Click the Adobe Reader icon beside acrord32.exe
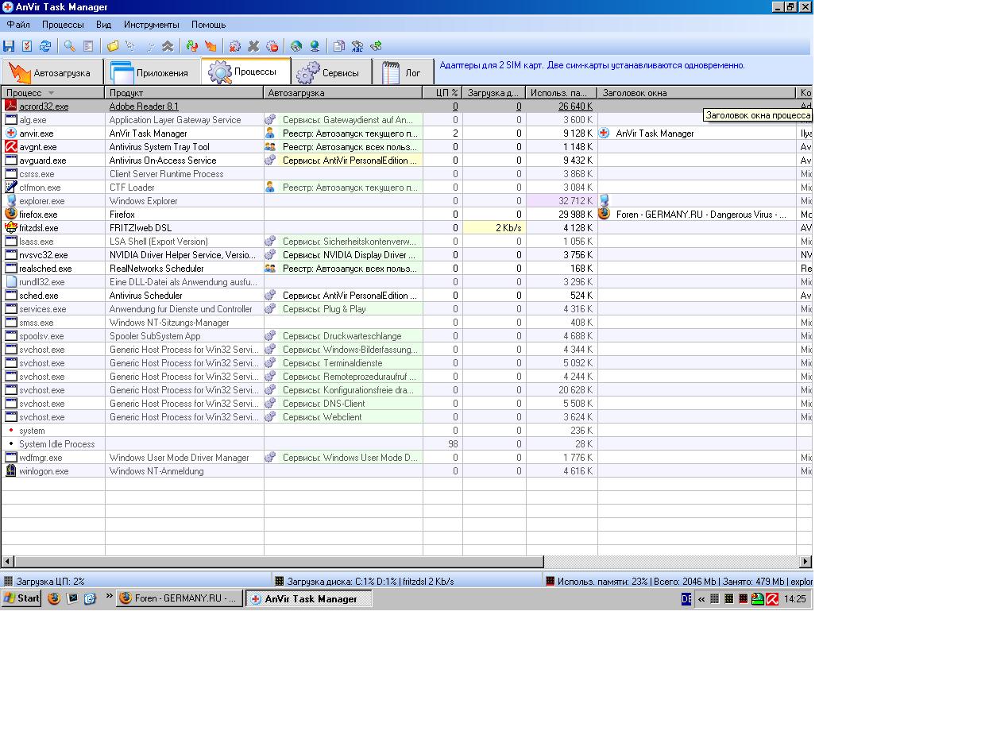The height and width of the screenshot is (739, 989). 11,106
